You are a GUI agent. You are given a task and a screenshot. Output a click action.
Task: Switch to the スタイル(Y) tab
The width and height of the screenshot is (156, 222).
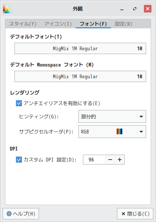[x=23, y=24]
